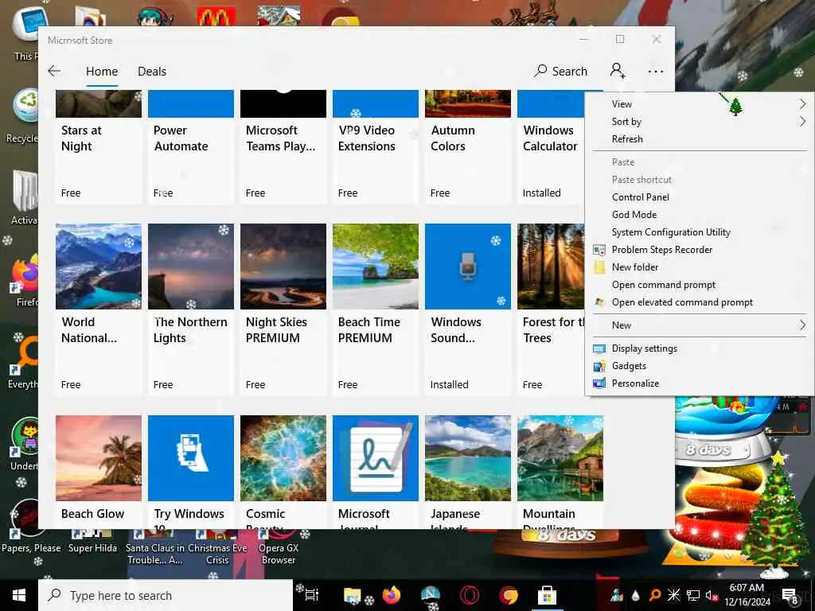Create a New folder from context menu
The image size is (815, 611).
click(x=700, y=267)
